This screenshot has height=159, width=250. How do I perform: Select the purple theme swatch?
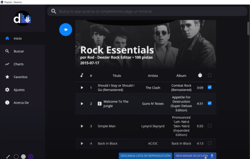(x=31, y=157)
